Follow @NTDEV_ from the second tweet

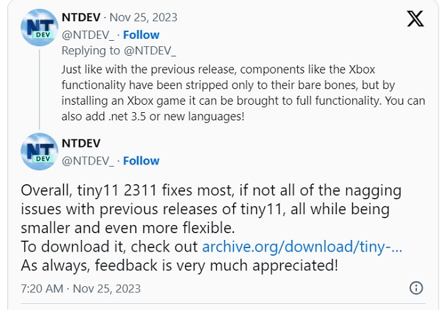click(x=141, y=161)
